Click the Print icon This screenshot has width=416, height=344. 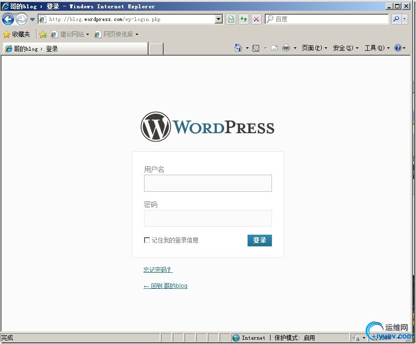click(x=286, y=48)
